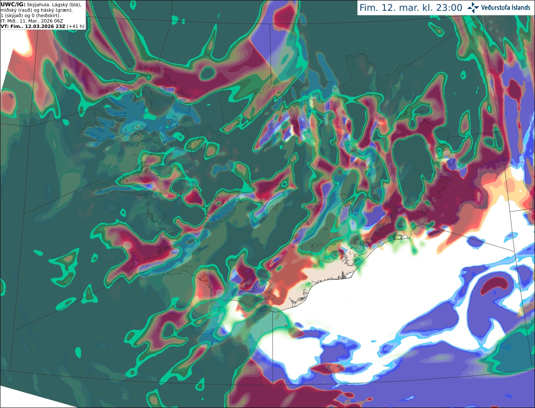Image resolution: width=535 pixels, height=408 pixels.
Task: Click the 'Fim. 12. mar. kl. 23:00' timestamp
Action: click(411, 8)
